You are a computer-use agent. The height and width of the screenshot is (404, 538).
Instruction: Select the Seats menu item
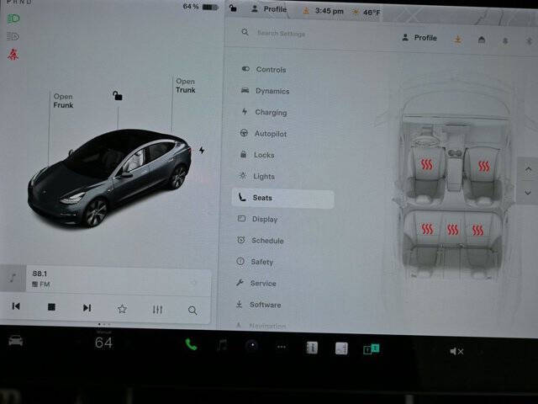282,198
